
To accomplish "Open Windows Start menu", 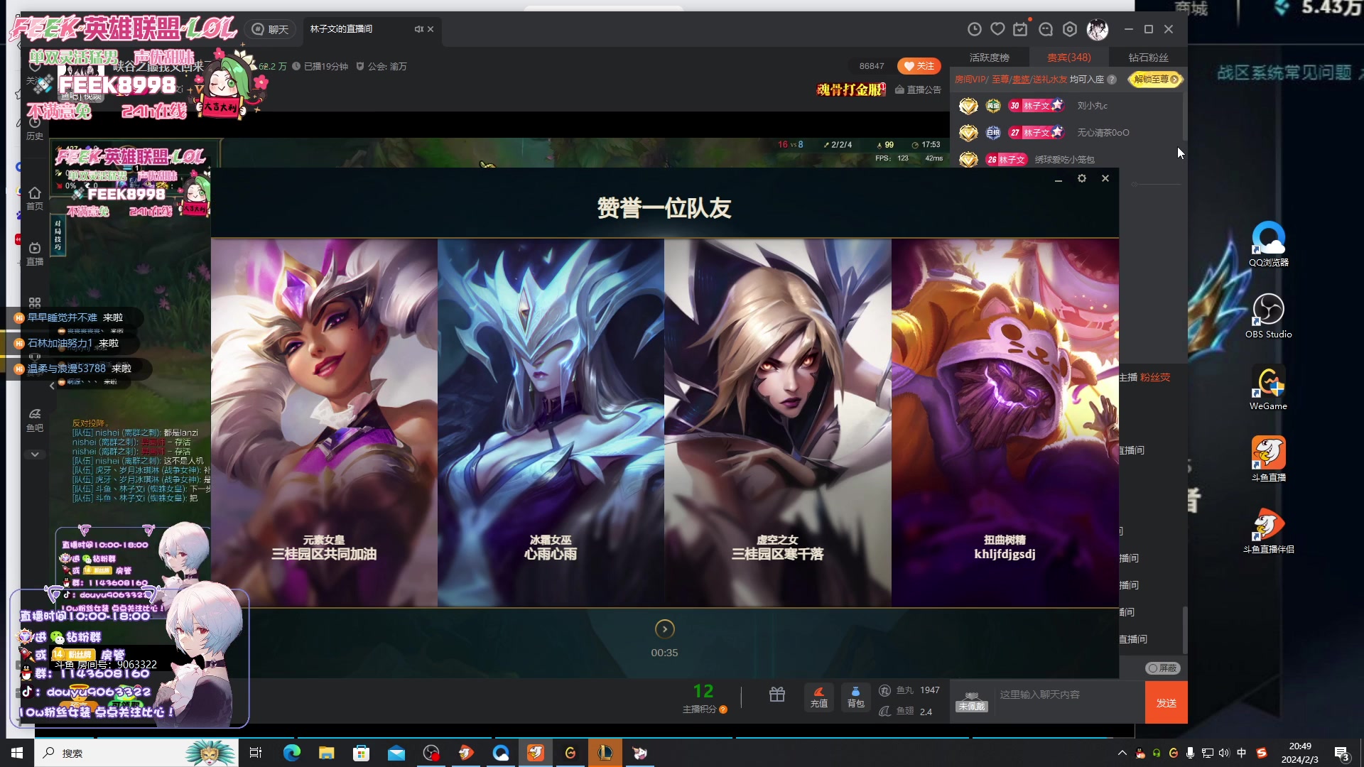I will (17, 753).
